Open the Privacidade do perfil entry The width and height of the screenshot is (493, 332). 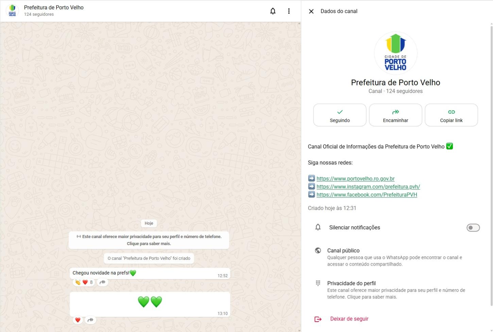click(x=395, y=290)
